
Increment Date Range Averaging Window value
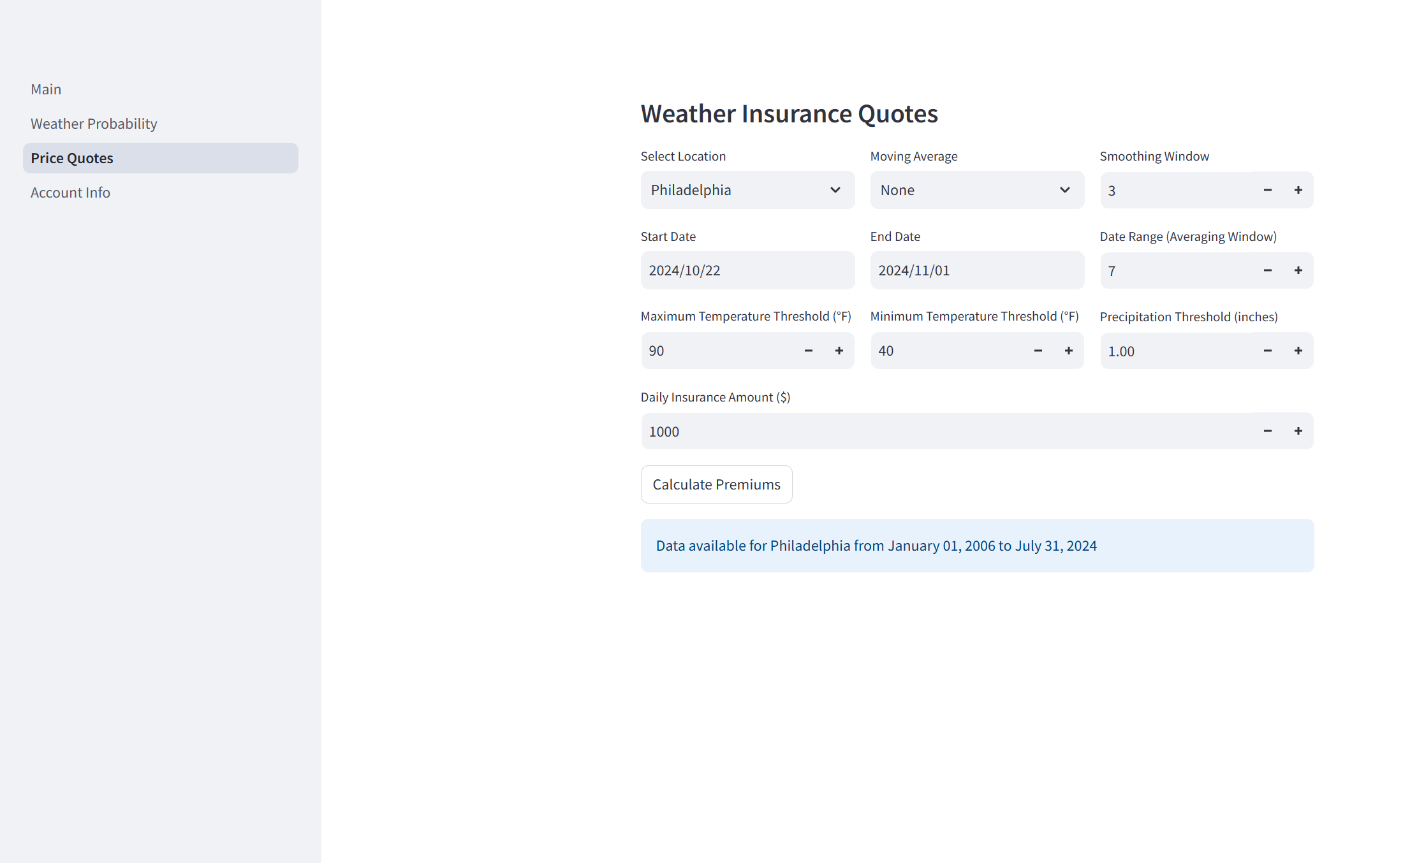click(1298, 270)
